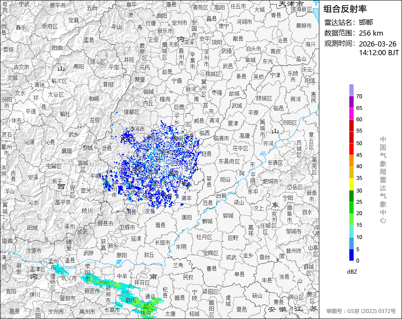Pick the magenta 60–65 dBZ legend swatch
Image resolution: width=402 pixels, height=319 pixels.
click(x=351, y=113)
